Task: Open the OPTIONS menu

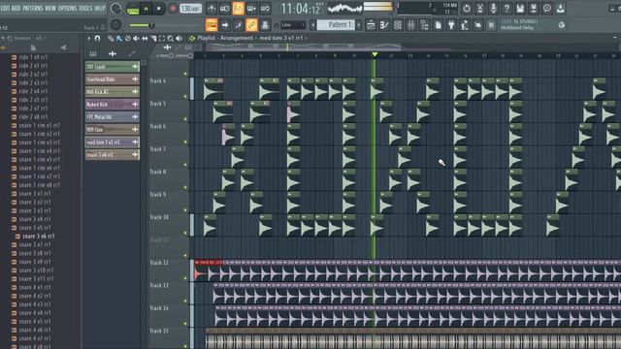Action: pyautogui.click(x=67, y=8)
